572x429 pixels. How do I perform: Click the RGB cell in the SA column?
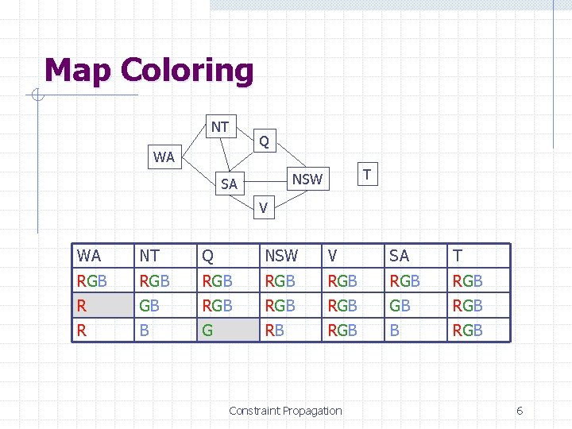tap(415, 280)
